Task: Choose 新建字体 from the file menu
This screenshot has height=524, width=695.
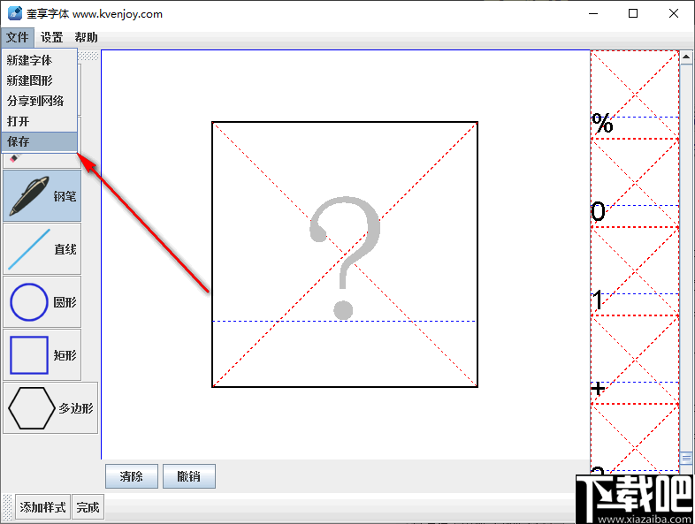Action: pos(40,60)
